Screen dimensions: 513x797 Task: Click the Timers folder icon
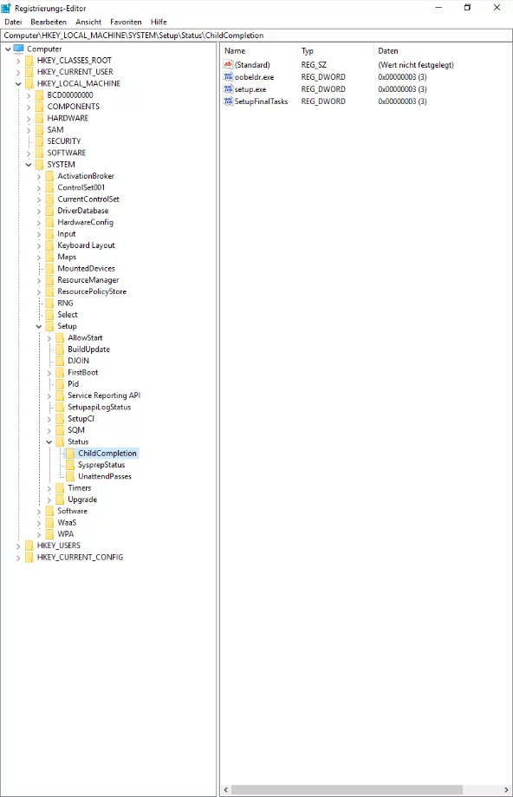click(x=60, y=488)
